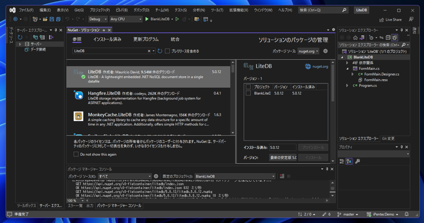Click the Find in Files toolbar icon
The width and height of the screenshot is (424, 223).
coord(197,19)
